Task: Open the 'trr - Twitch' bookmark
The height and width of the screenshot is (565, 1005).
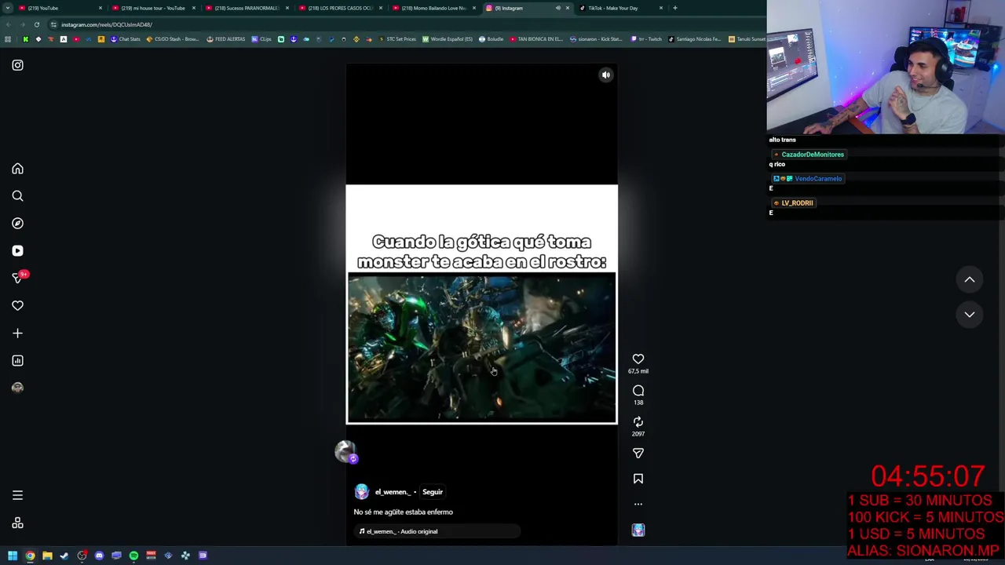Action: [646, 39]
